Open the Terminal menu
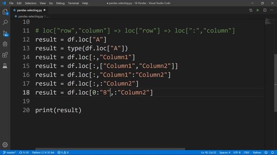The height and width of the screenshot is (155, 277). [x=73, y=3]
